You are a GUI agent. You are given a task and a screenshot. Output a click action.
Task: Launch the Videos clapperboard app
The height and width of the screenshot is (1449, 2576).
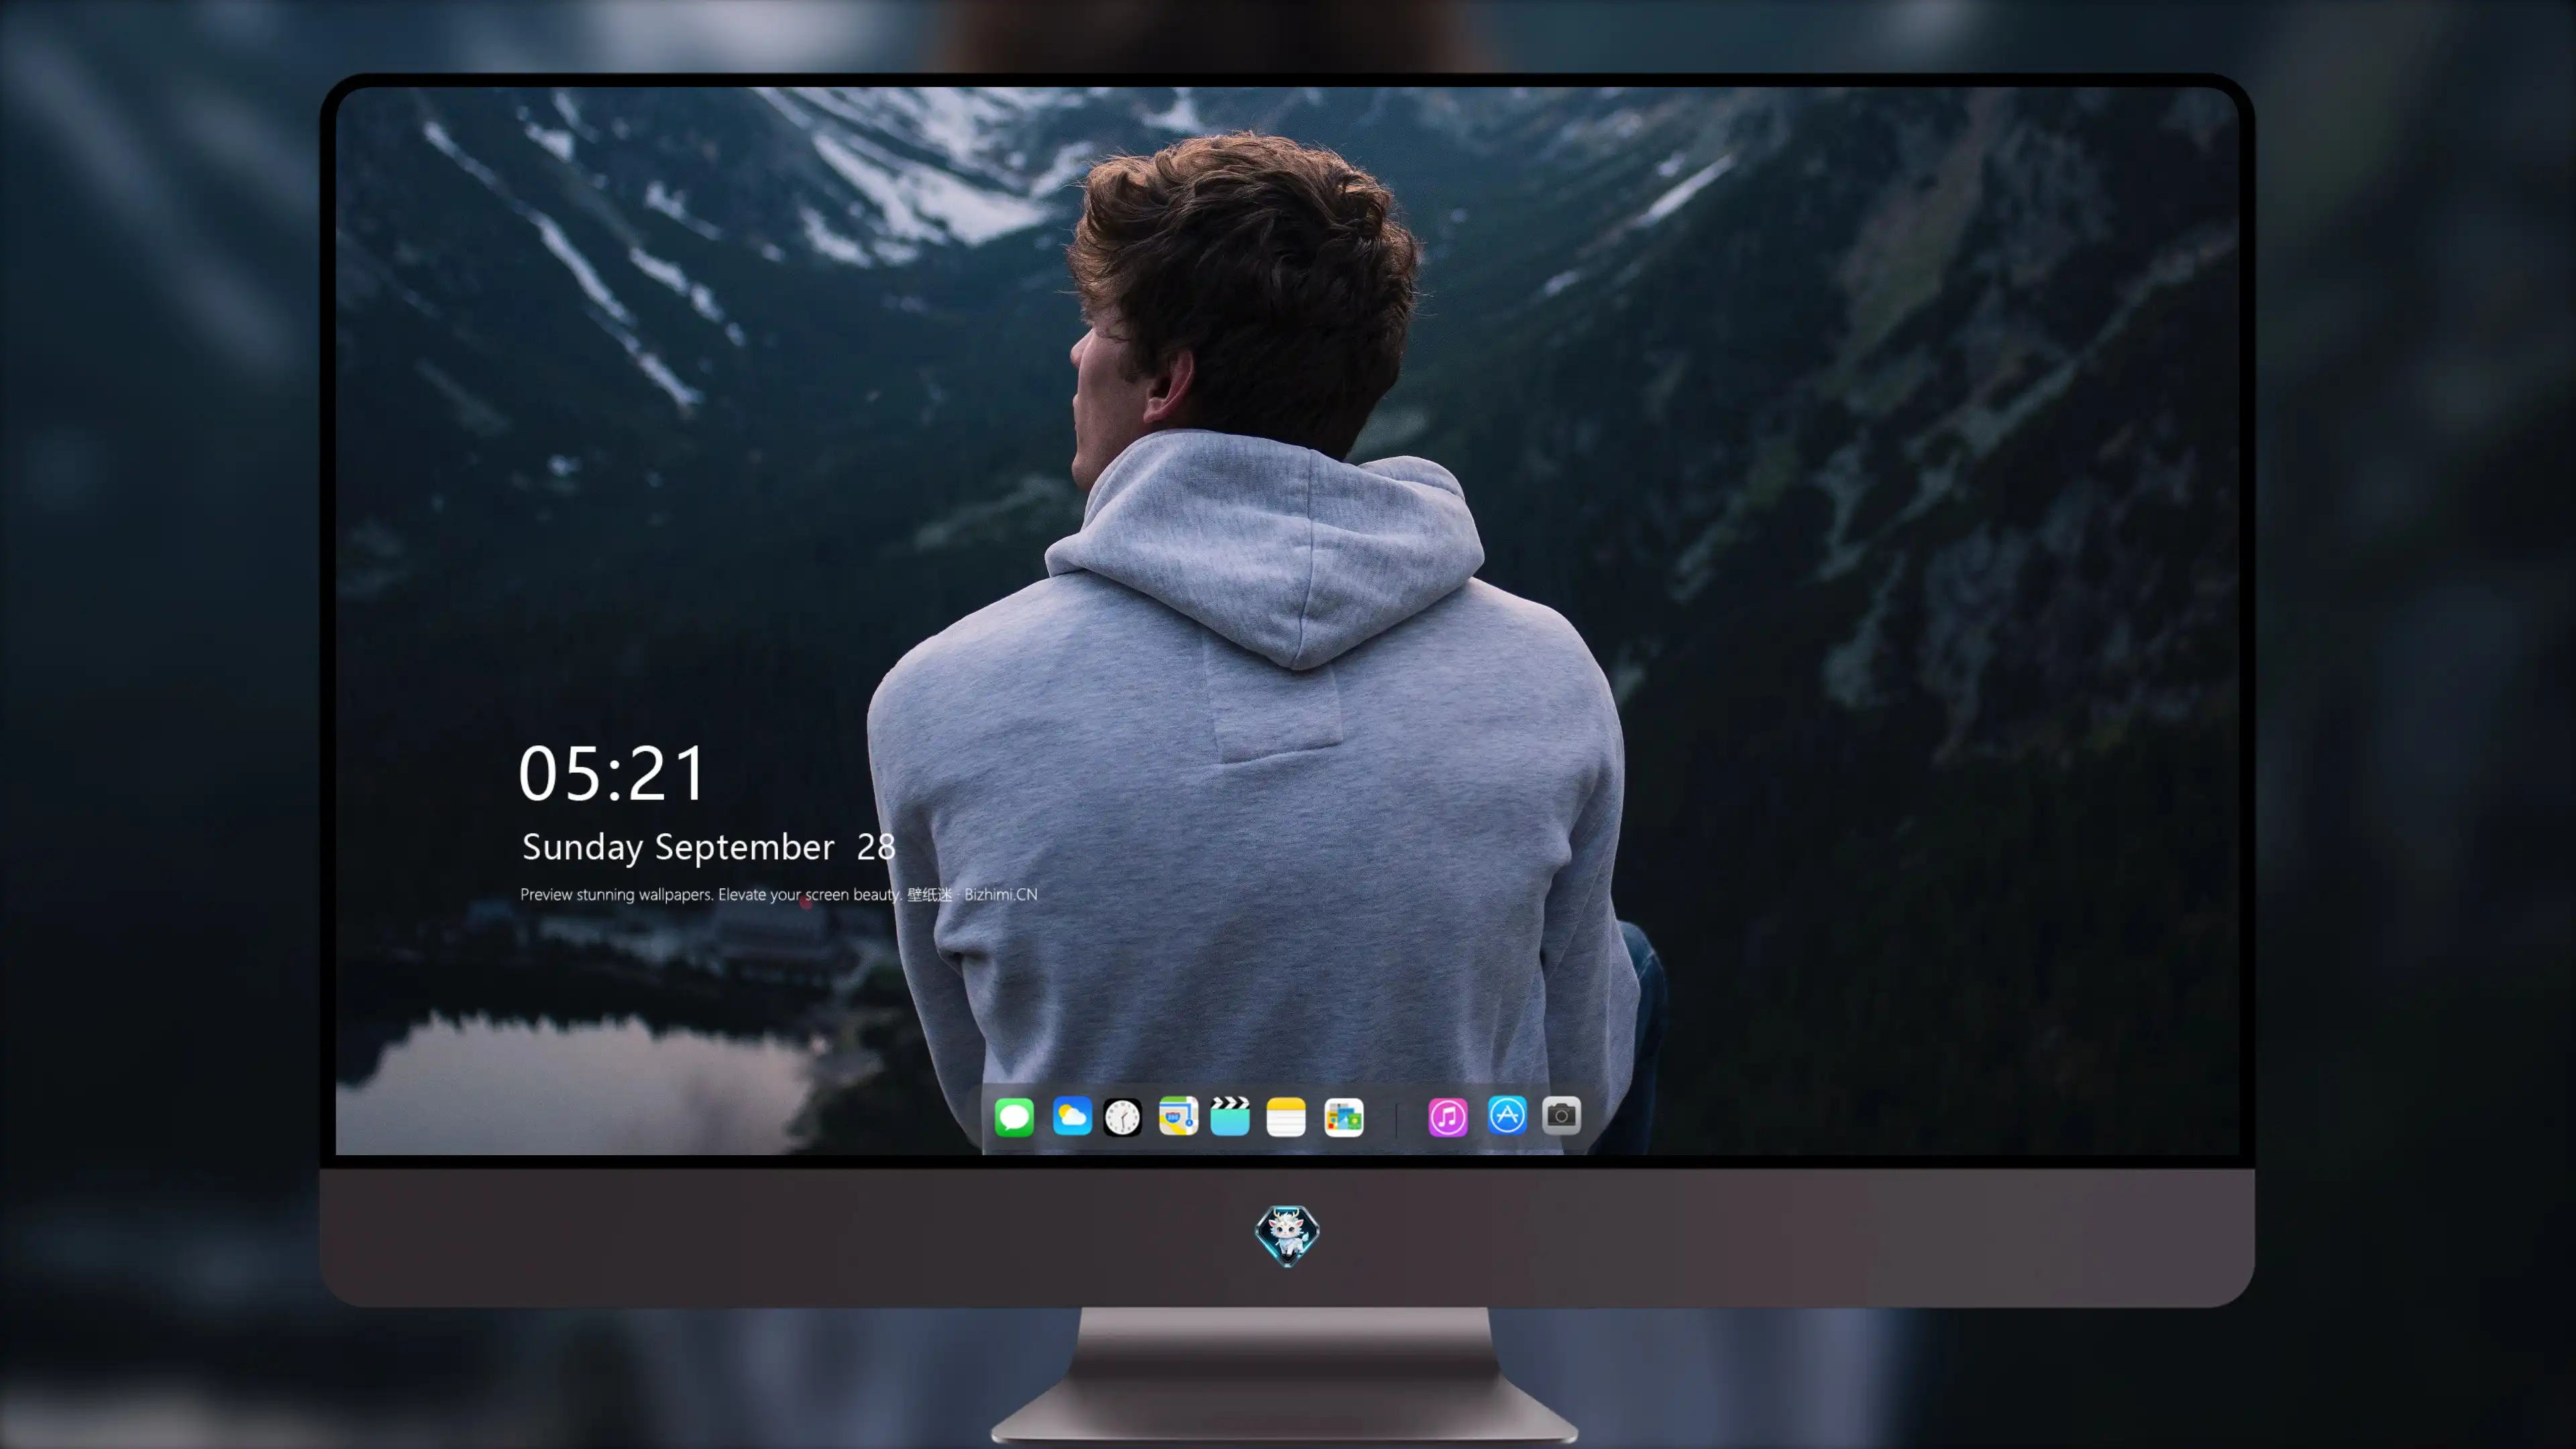coord(1230,1116)
